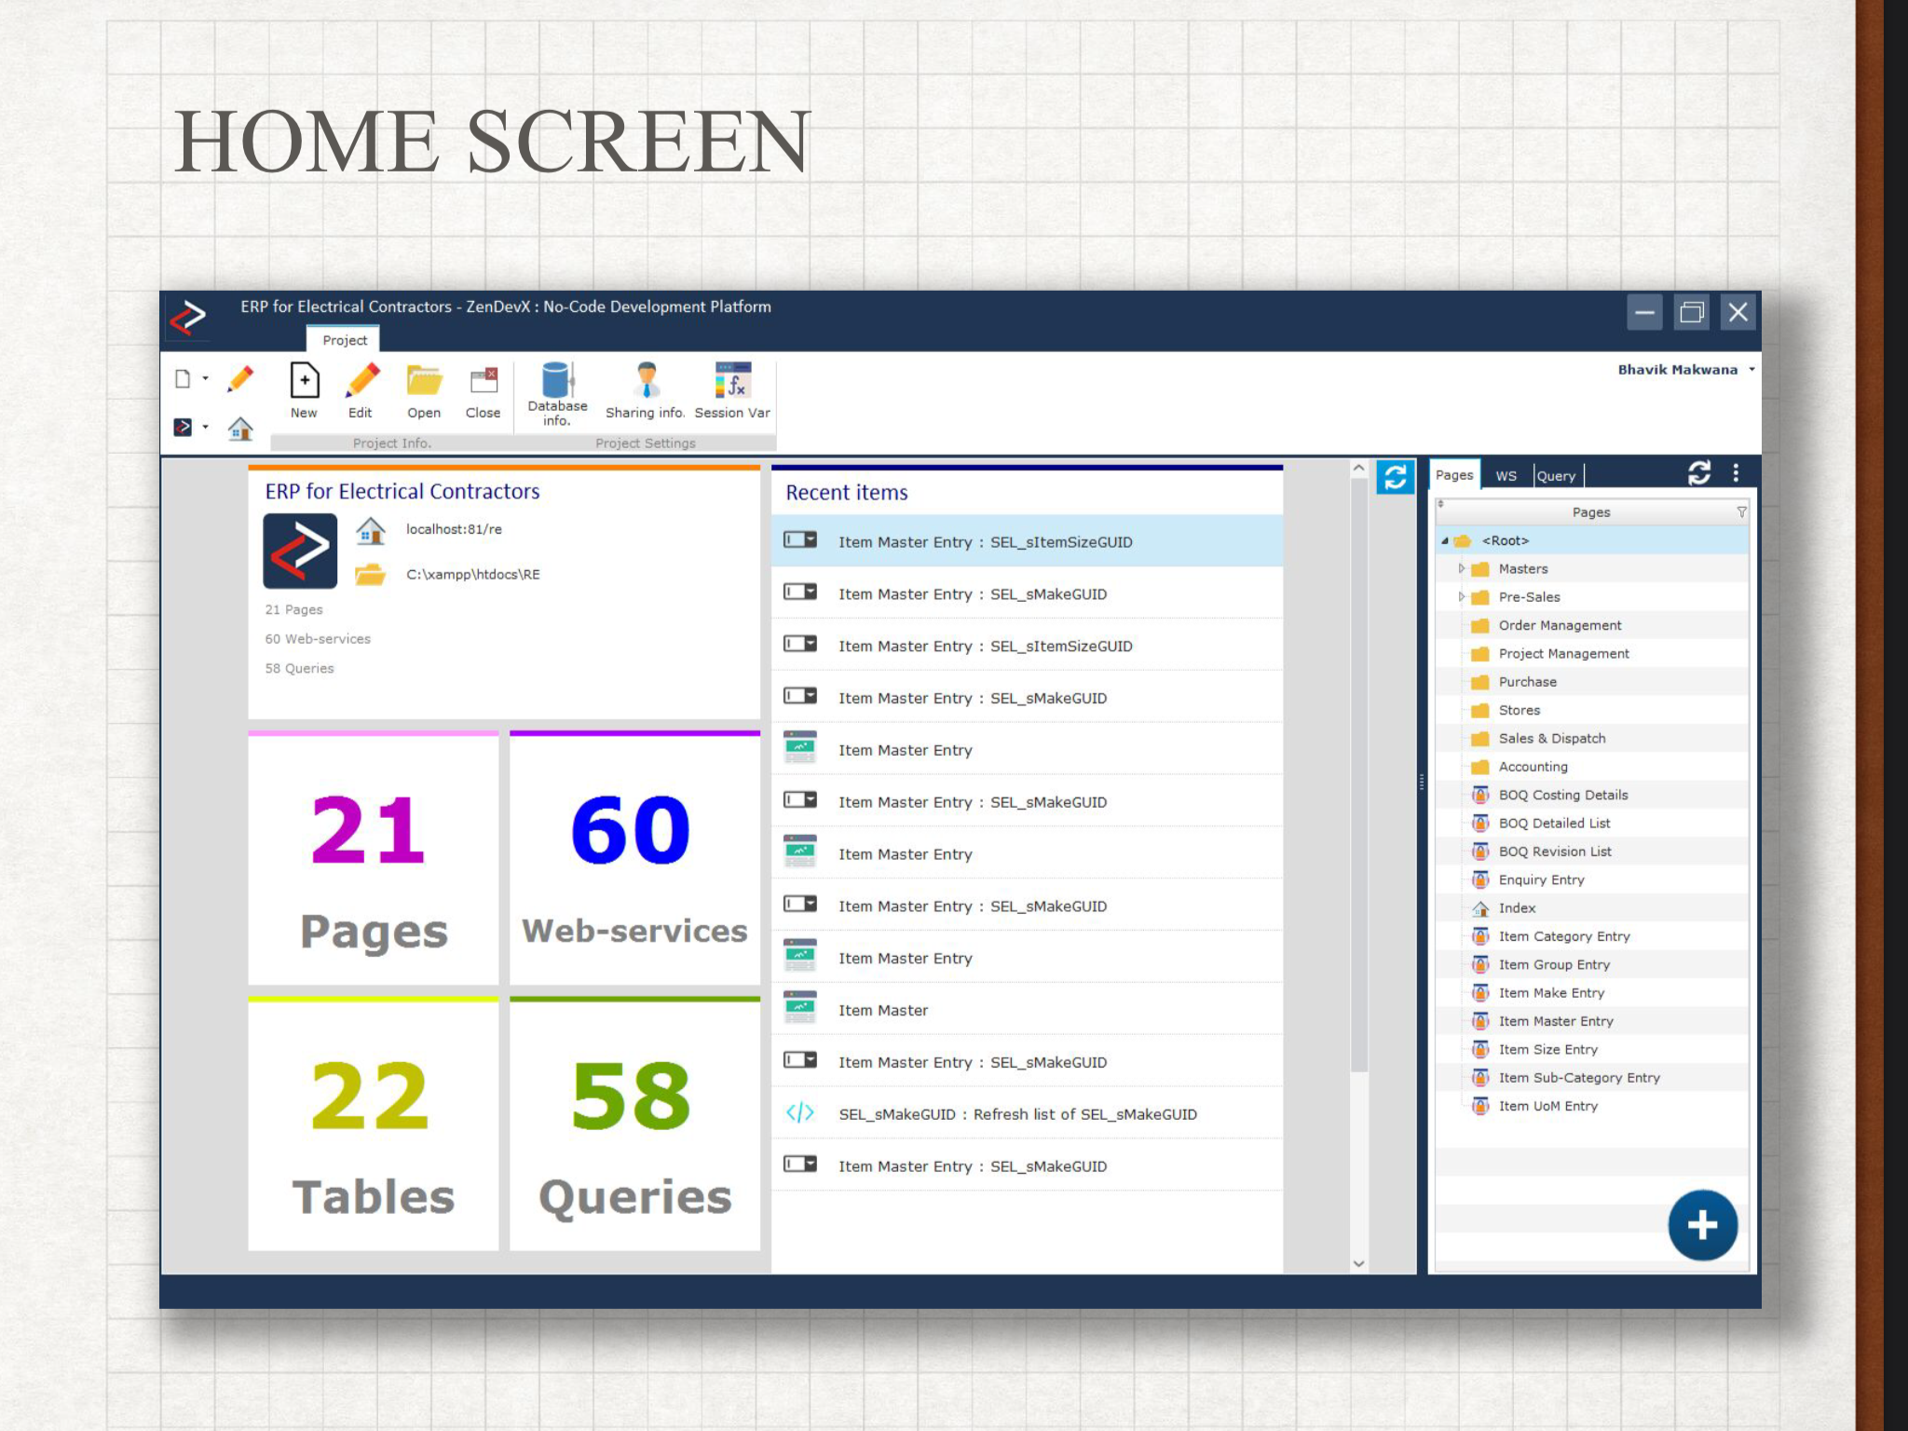Image resolution: width=1908 pixels, height=1431 pixels.
Task: Open the localhost:81/re project link
Action: (x=454, y=529)
